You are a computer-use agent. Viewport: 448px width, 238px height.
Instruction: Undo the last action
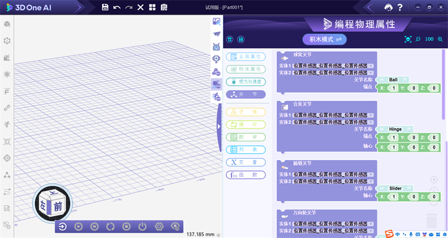click(x=116, y=7)
